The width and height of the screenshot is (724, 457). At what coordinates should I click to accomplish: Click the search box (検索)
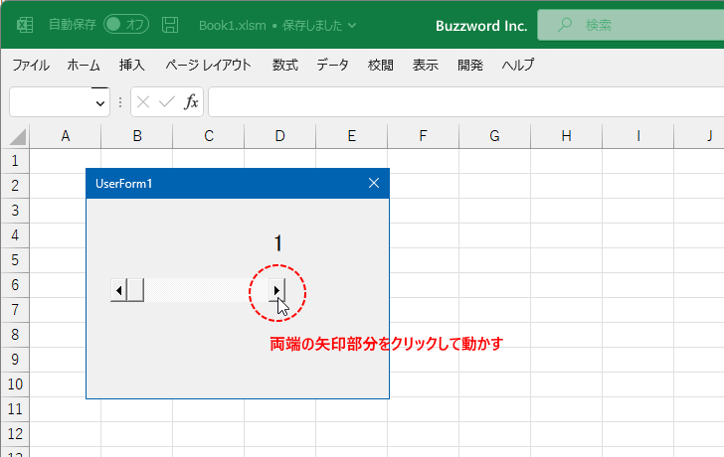[x=631, y=25]
